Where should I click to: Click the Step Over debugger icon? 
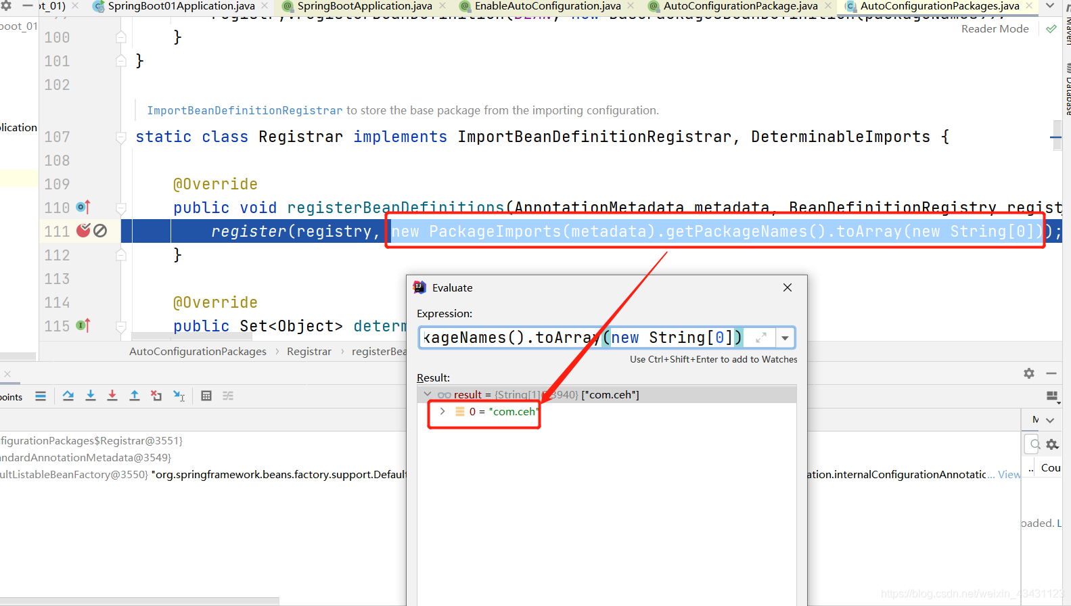[68, 396]
